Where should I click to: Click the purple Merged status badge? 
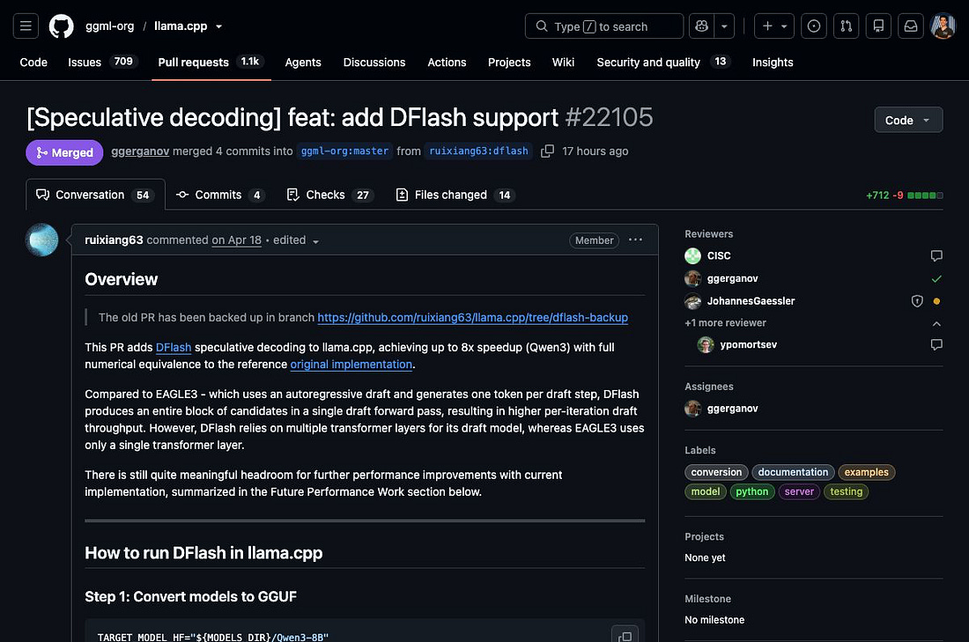tap(64, 152)
